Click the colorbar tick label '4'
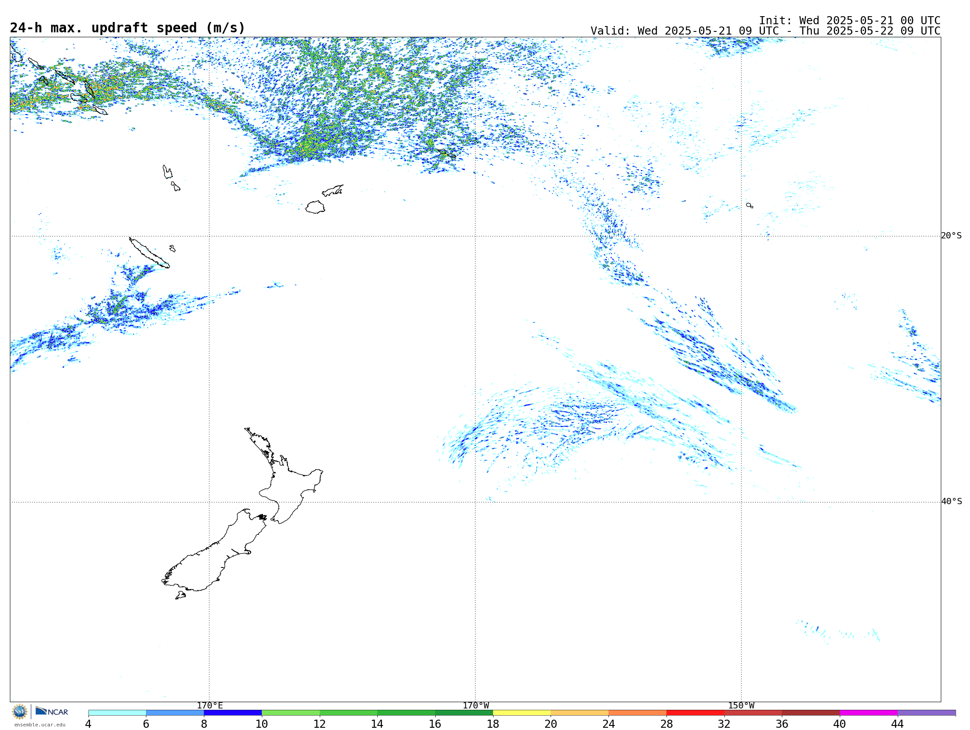Viewport: 970px width, 730px height. click(88, 724)
